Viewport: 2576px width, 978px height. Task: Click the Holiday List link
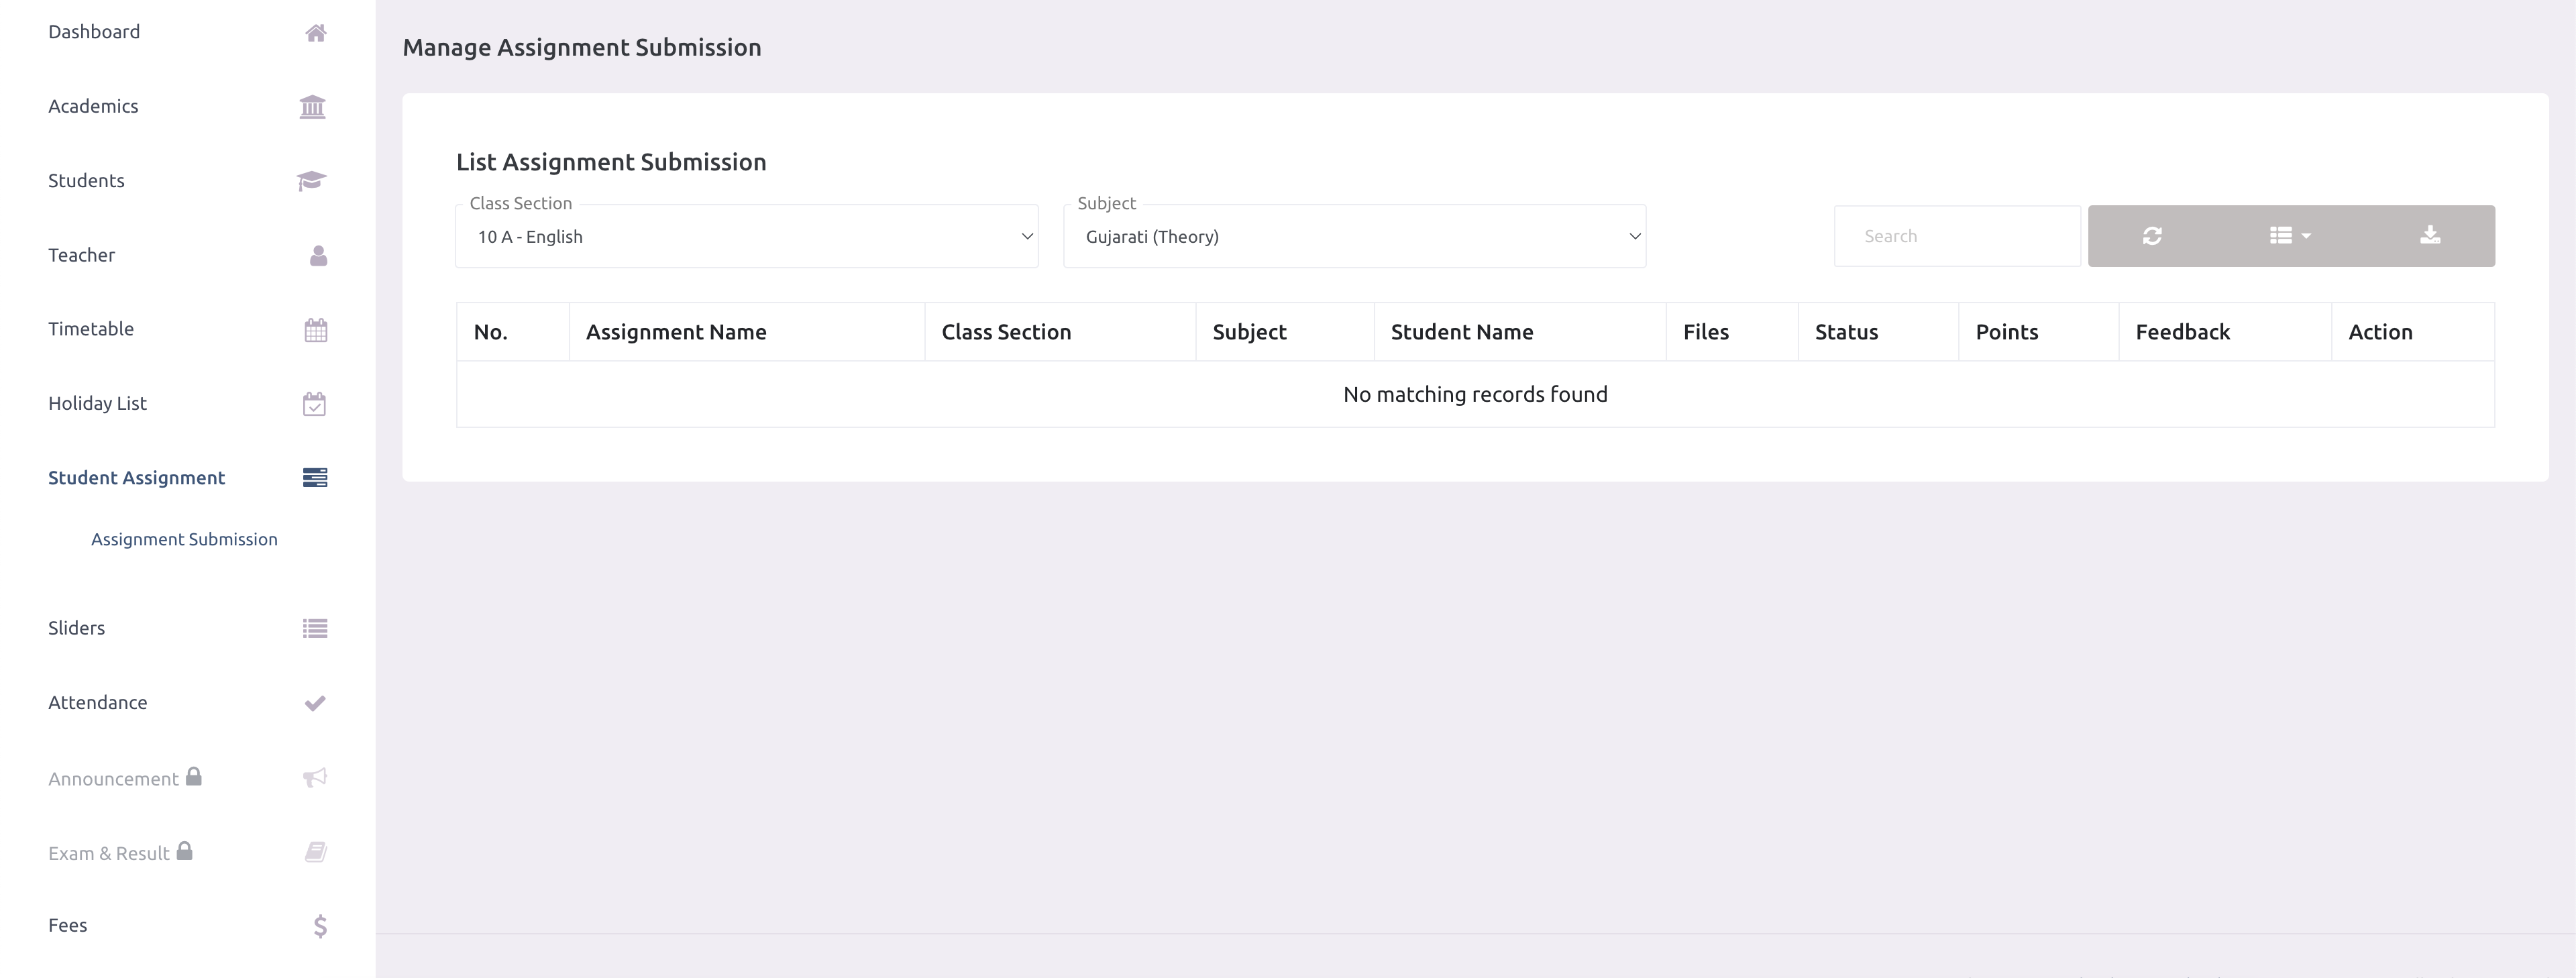[x=97, y=403]
